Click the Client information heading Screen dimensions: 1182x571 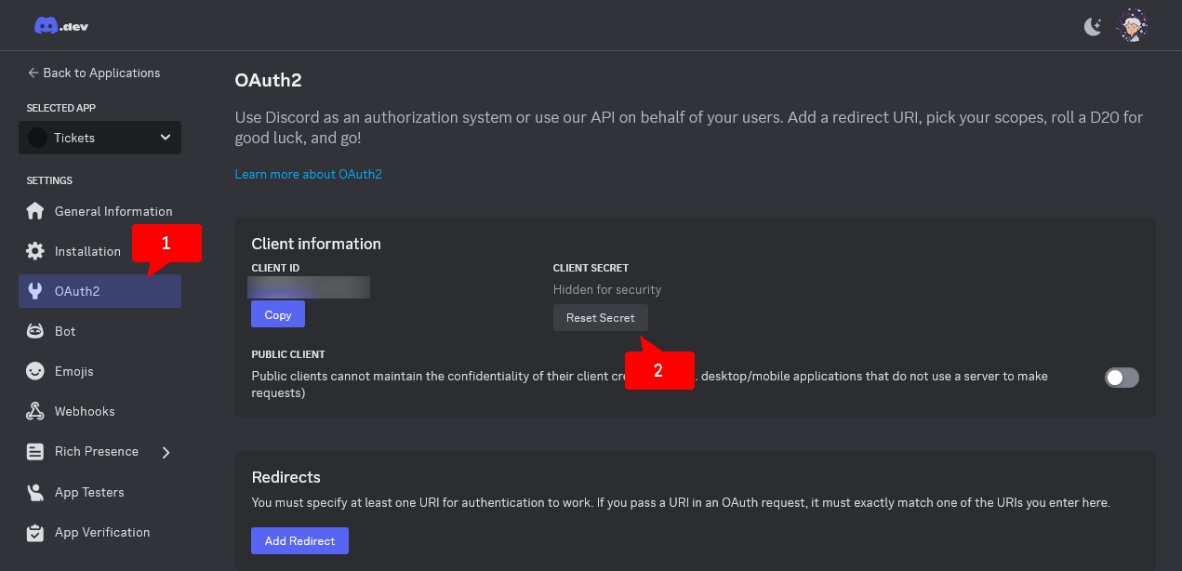(x=316, y=244)
